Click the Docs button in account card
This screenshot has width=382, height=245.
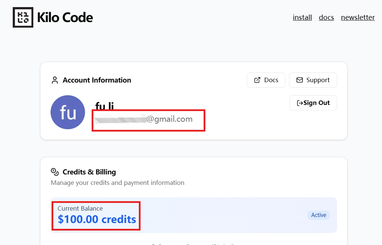[266, 80]
